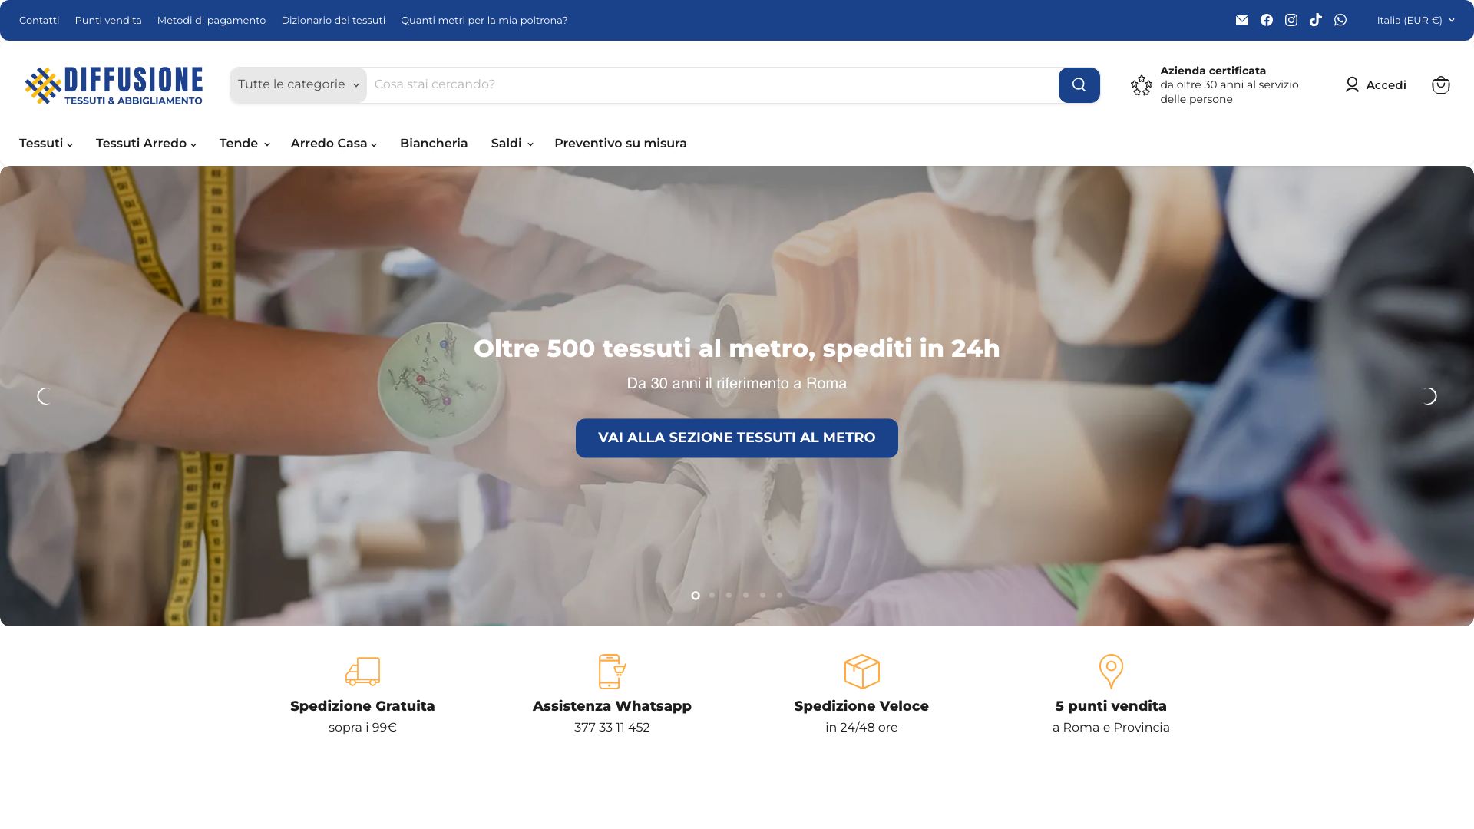Open Preventivo su misura page
The height and width of the screenshot is (829, 1474).
(620, 144)
